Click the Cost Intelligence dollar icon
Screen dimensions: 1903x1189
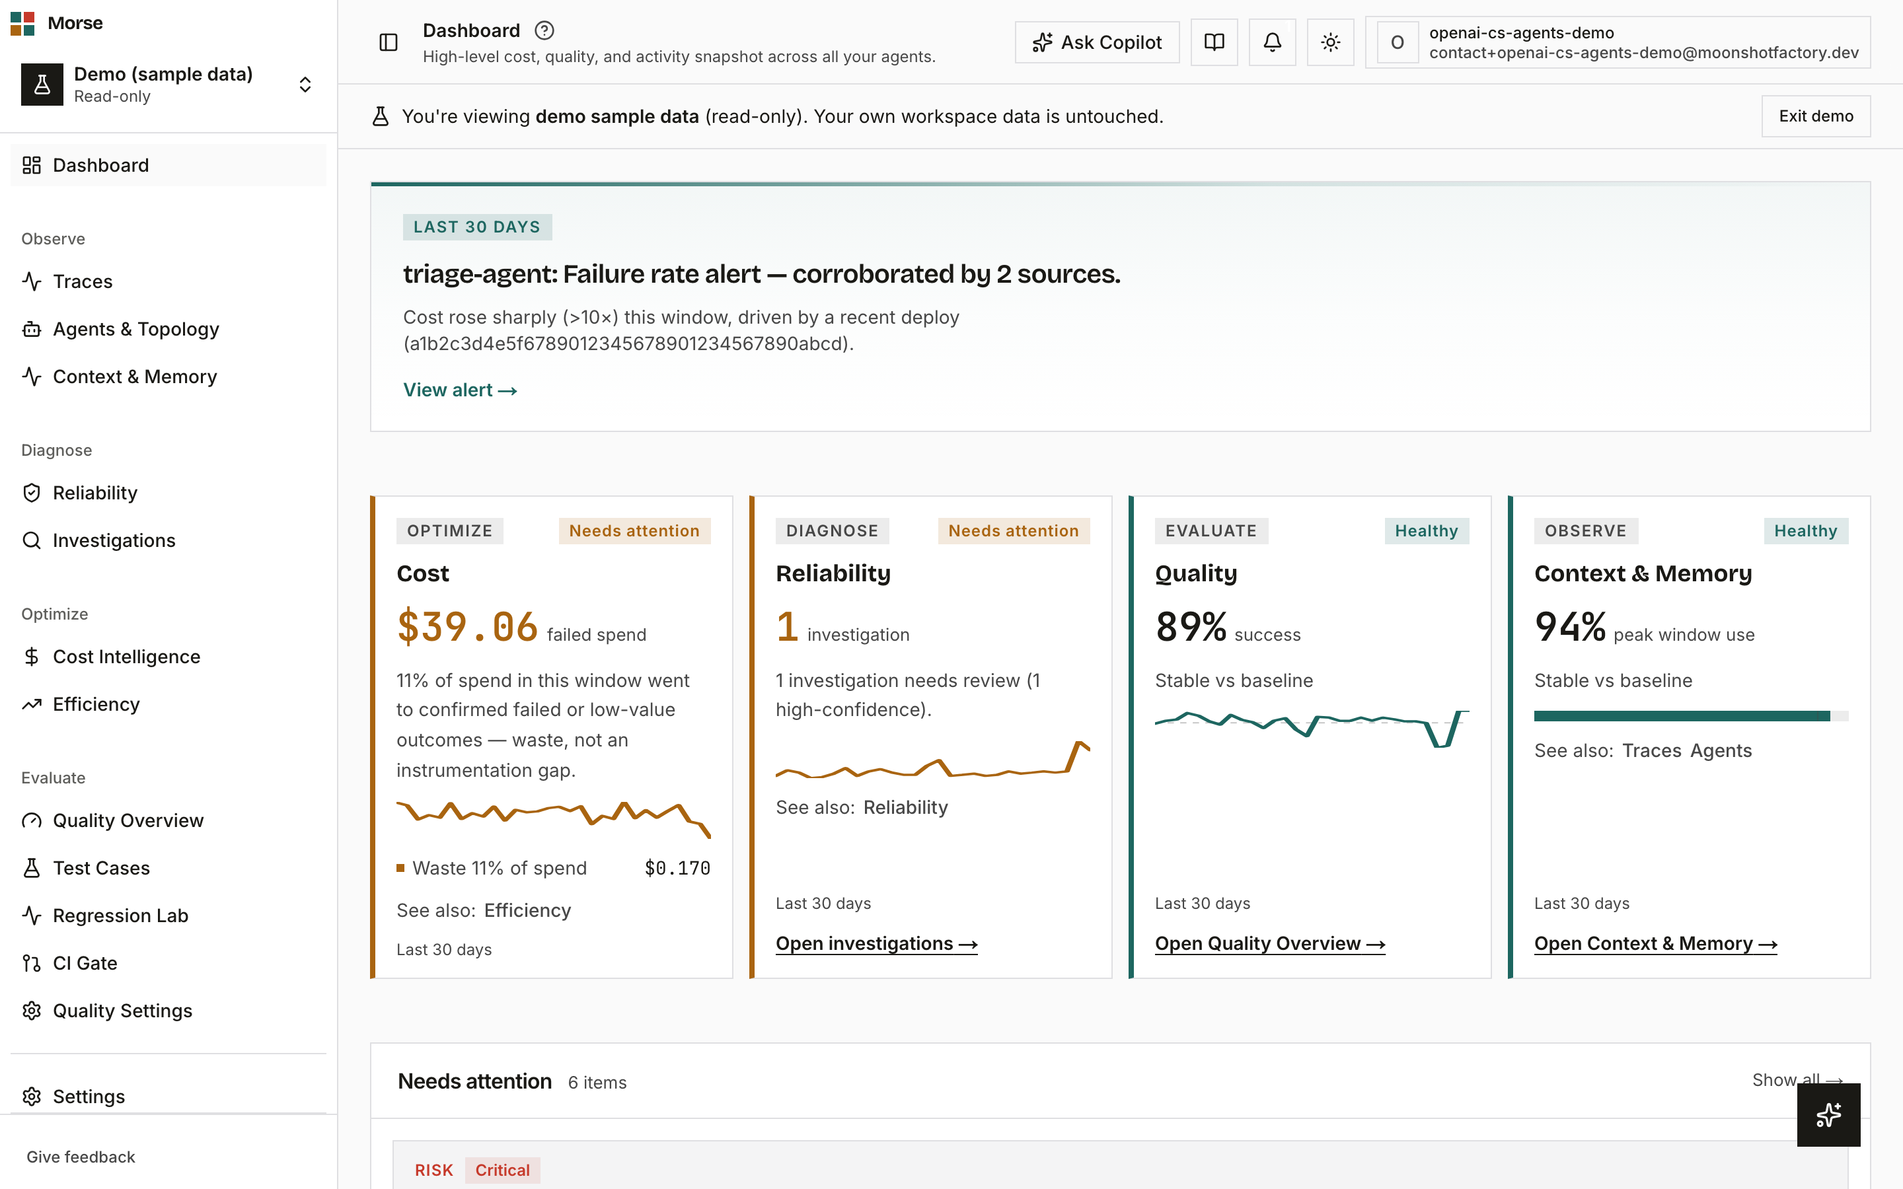point(32,657)
